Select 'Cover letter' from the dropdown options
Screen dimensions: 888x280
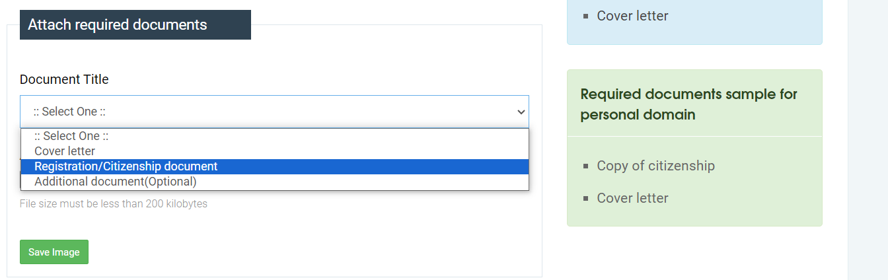(x=65, y=151)
